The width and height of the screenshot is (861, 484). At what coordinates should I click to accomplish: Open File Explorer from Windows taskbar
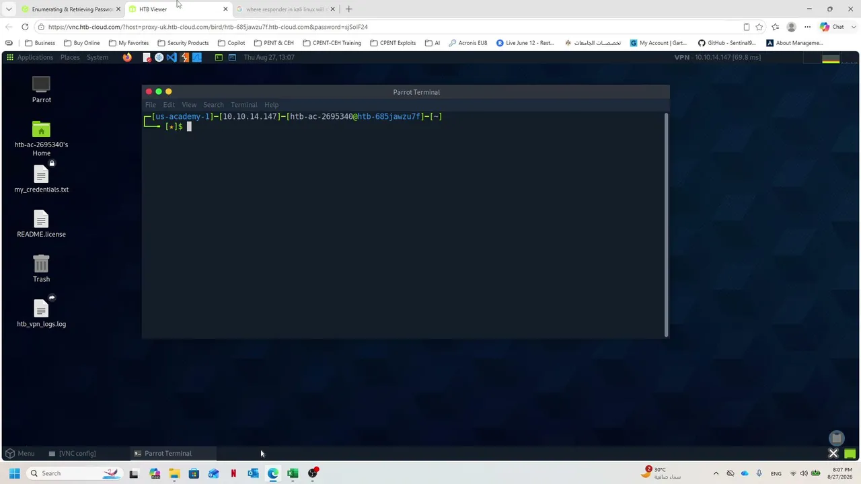point(174,473)
